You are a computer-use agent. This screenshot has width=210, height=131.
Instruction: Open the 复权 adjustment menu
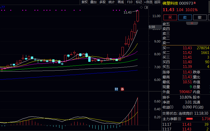pos(85,2)
